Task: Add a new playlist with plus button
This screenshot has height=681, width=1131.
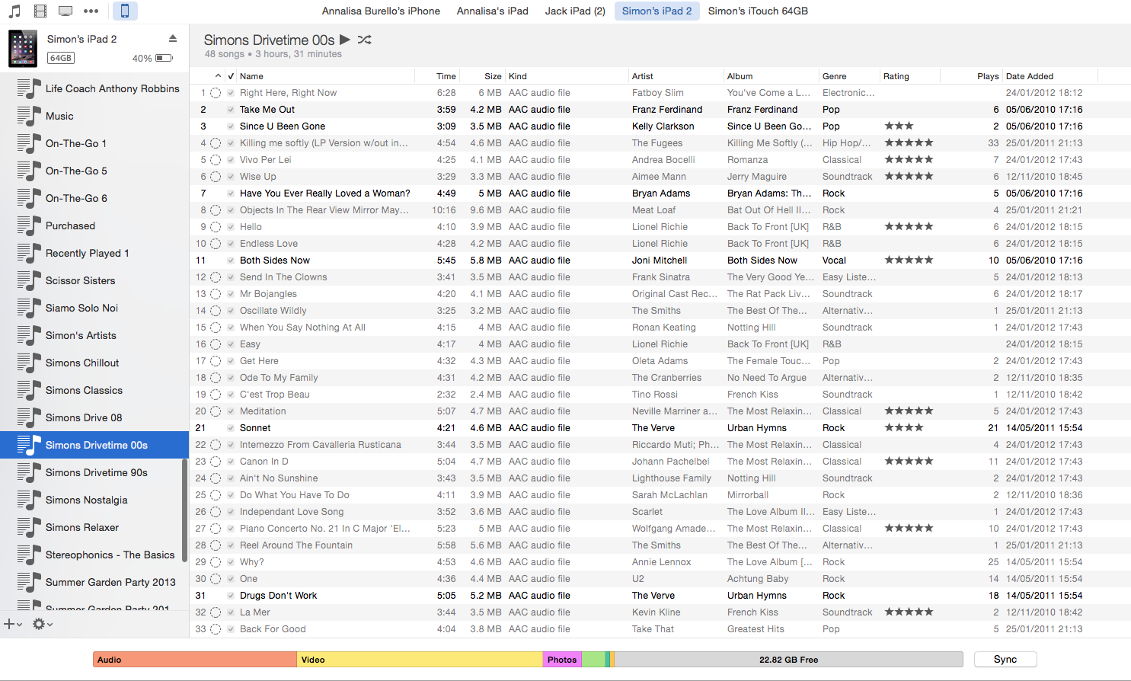Action: point(12,624)
